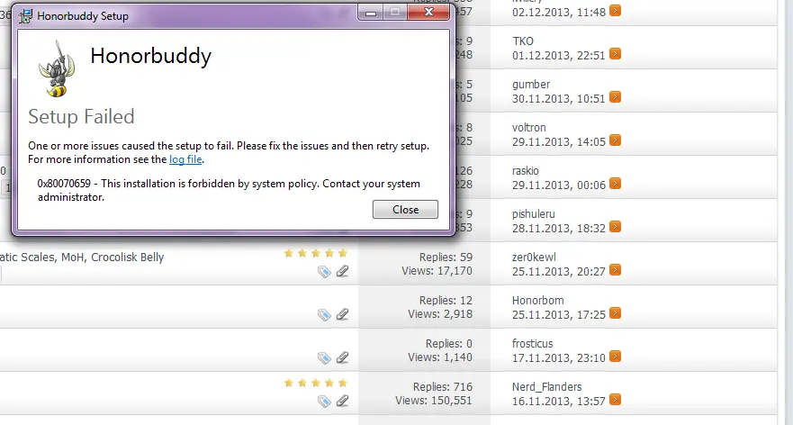Go to last post by gumber
The image size is (793, 425).
615,97
